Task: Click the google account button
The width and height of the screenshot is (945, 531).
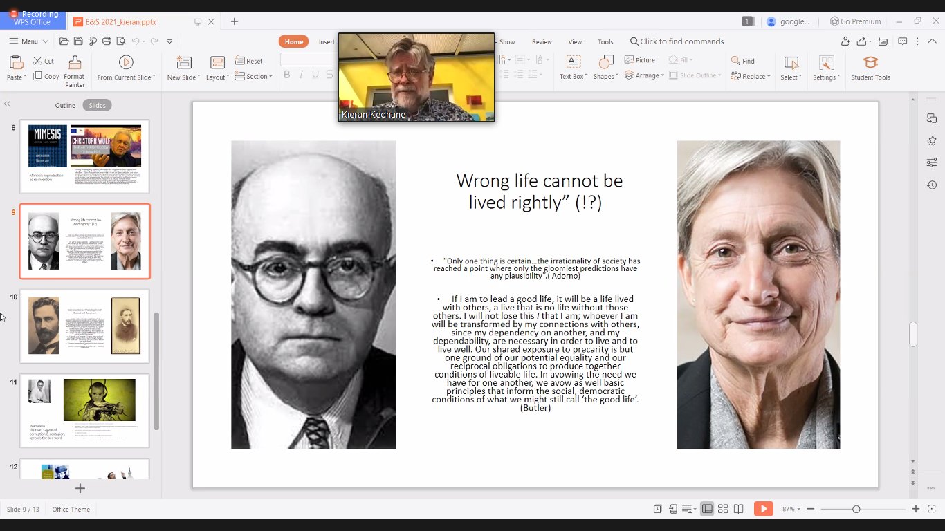Action: click(x=788, y=21)
